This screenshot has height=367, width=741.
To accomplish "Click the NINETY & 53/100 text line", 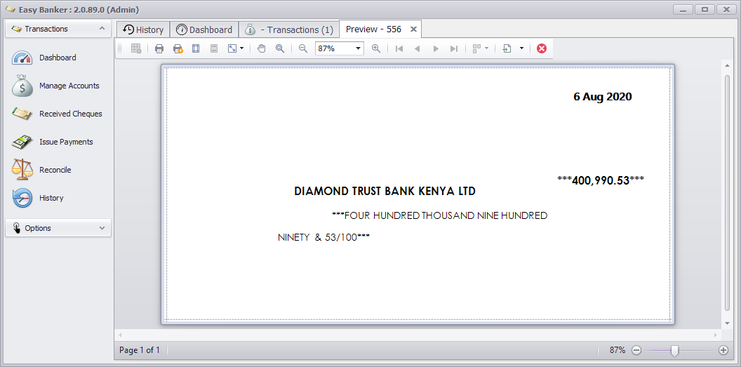I will (x=323, y=237).
